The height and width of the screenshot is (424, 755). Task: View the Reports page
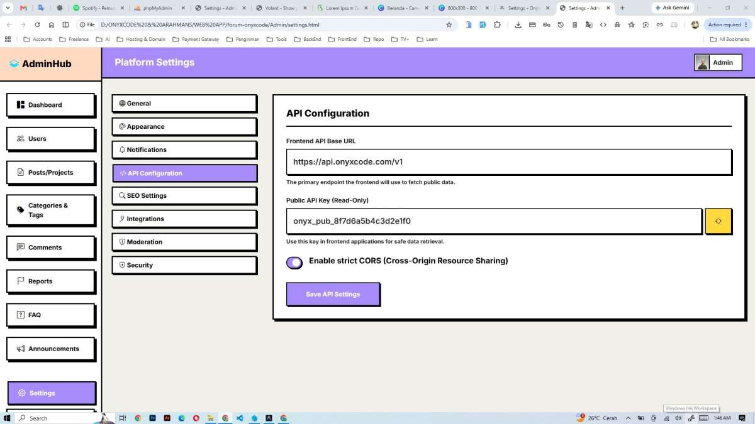[50, 281]
